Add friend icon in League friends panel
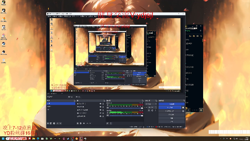 click(x=190, y=36)
